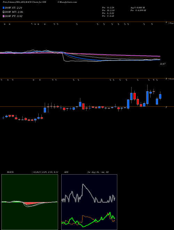Click the 'ADX' panel label

click(x=66, y=172)
